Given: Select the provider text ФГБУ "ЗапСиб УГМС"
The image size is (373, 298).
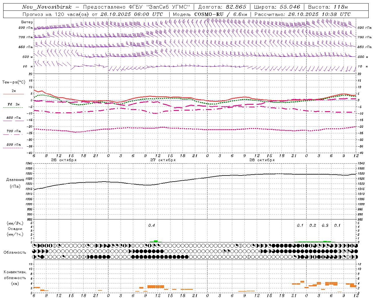Looking at the screenshot, I should 160,7.
